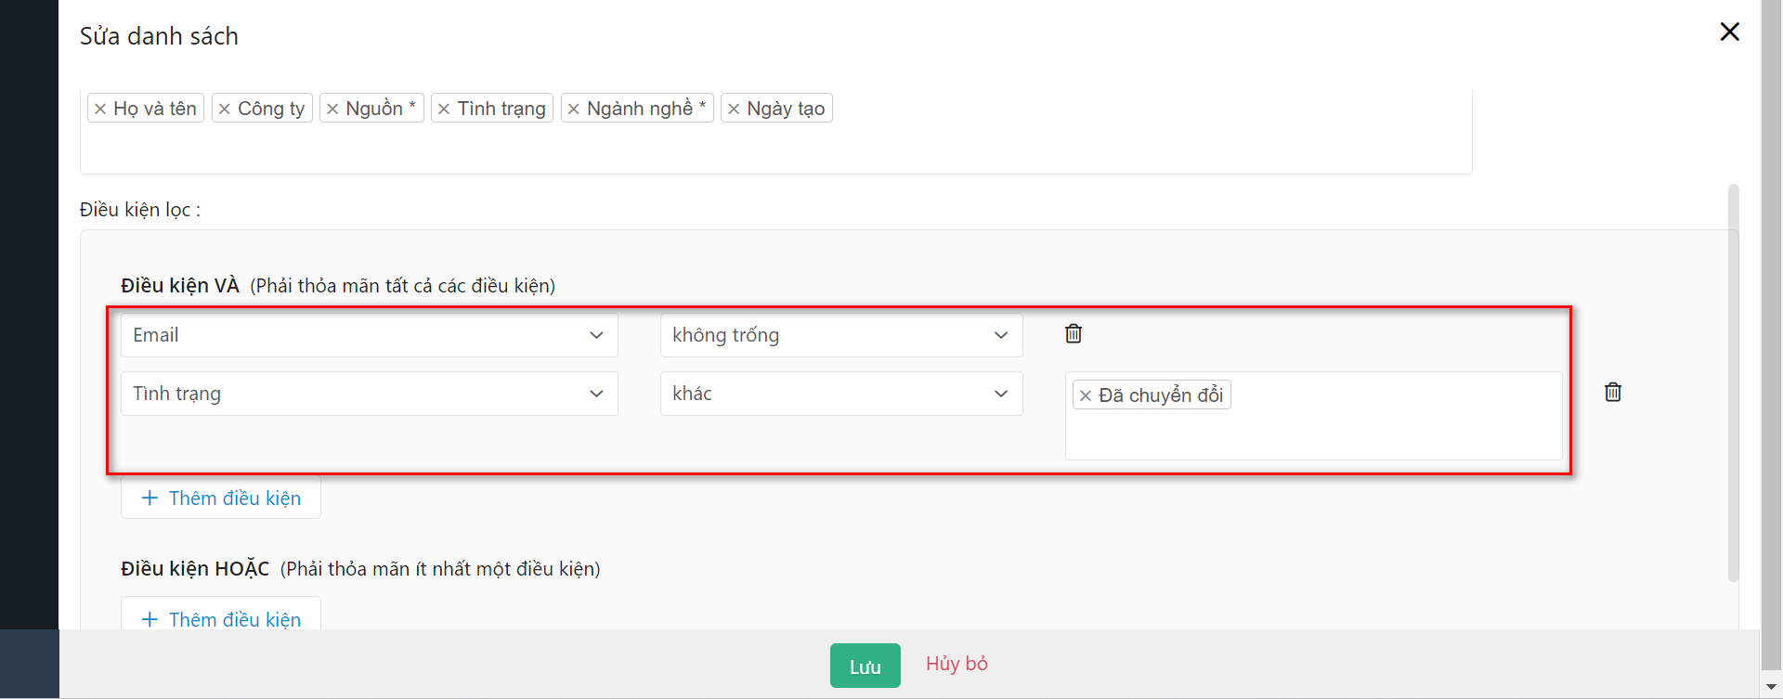1783x699 pixels.
Task: Remove the Họ và tên column tag
Action: (x=100, y=110)
